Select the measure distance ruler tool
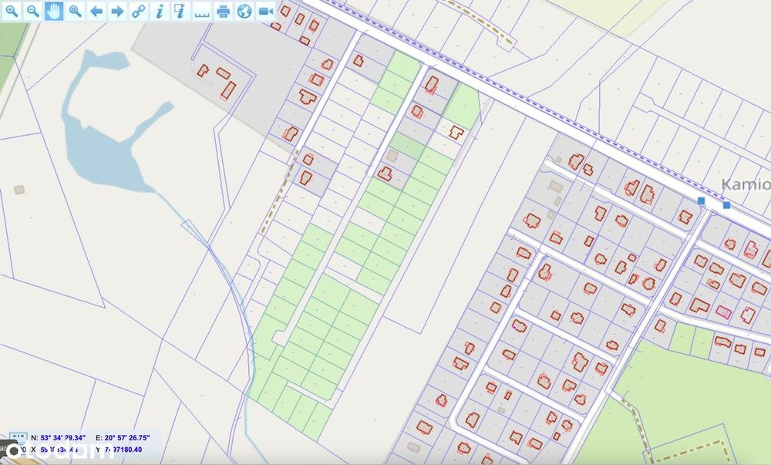 click(x=201, y=11)
